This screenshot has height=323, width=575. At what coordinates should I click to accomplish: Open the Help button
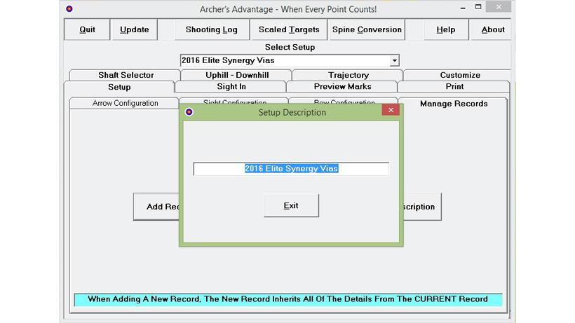pos(446,29)
